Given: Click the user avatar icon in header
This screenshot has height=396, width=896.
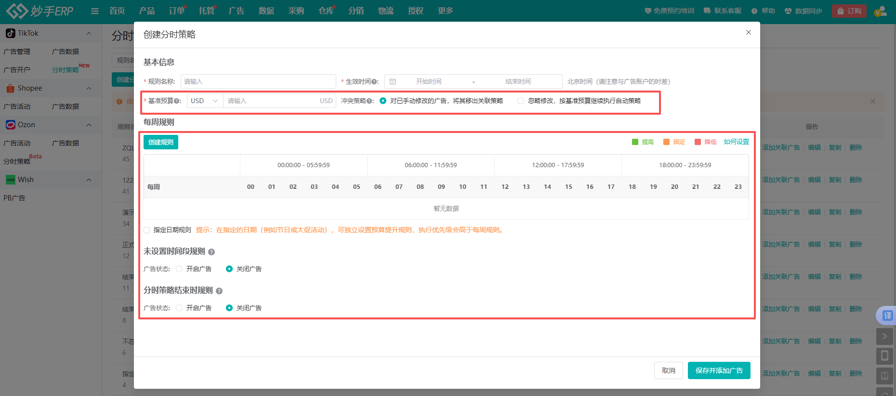Looking at the screenshot, I should tap(881, 11).
